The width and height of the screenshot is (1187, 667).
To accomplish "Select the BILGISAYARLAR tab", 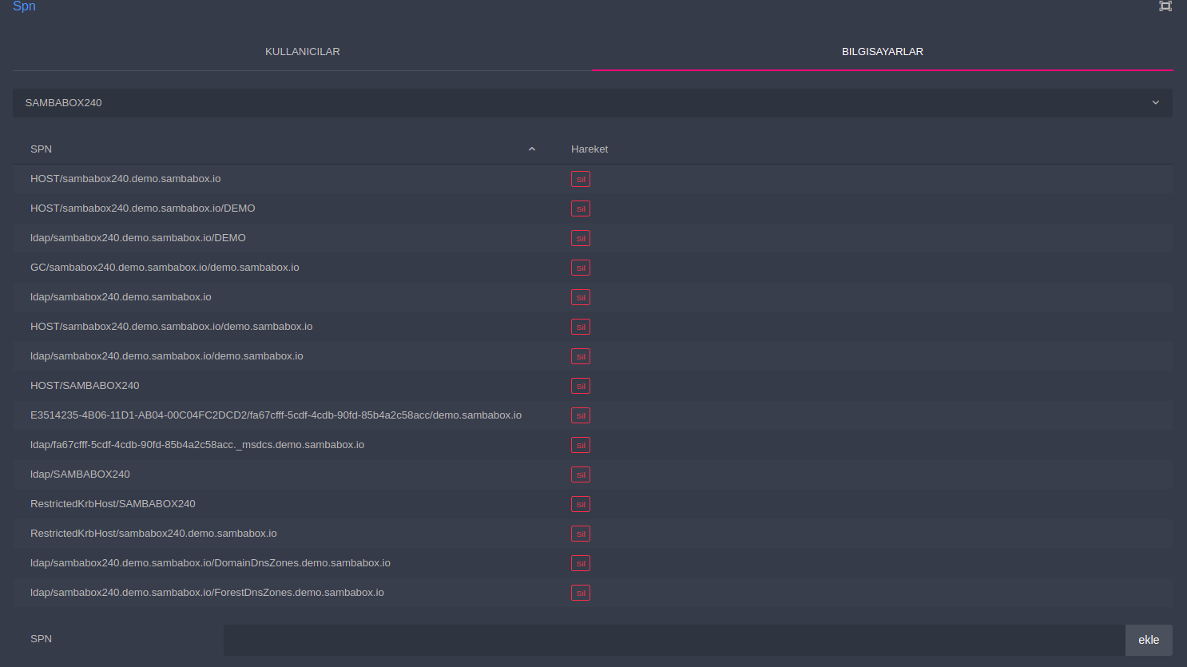I will coord(882,52).
